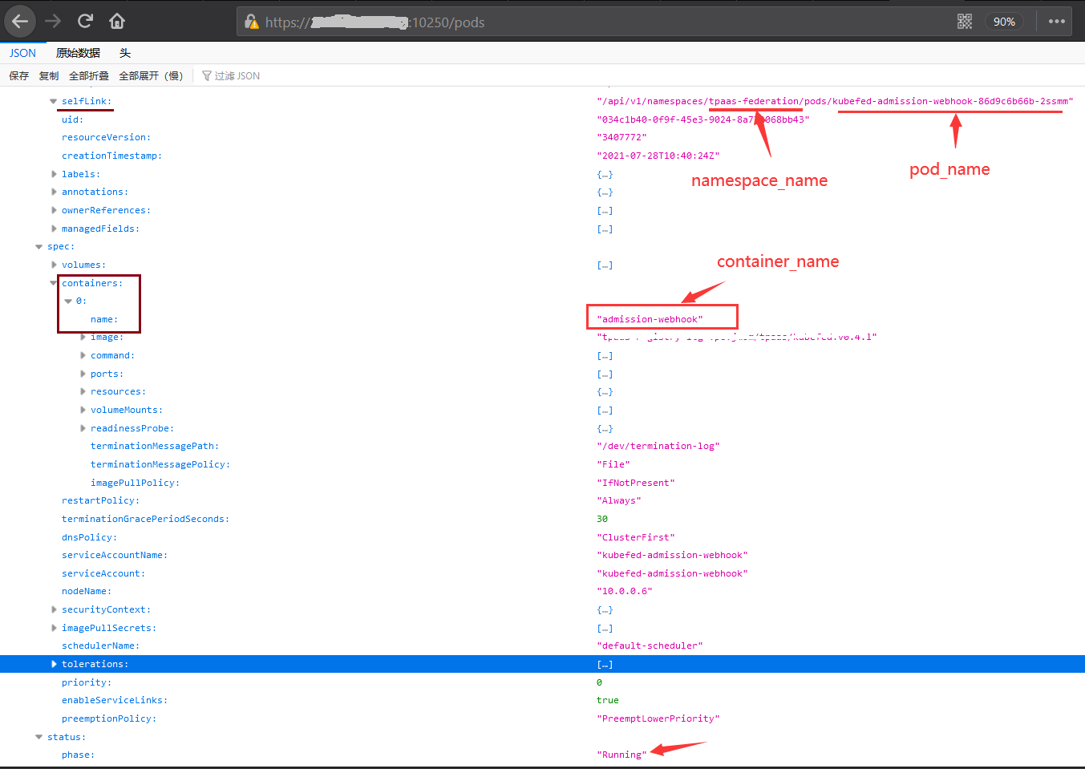Open the QR code icon in address bar
Image resolution: width=1085 pixels, height=769 pixels.
point(965,22)
